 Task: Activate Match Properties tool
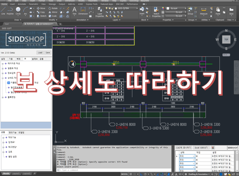point(156,12)
